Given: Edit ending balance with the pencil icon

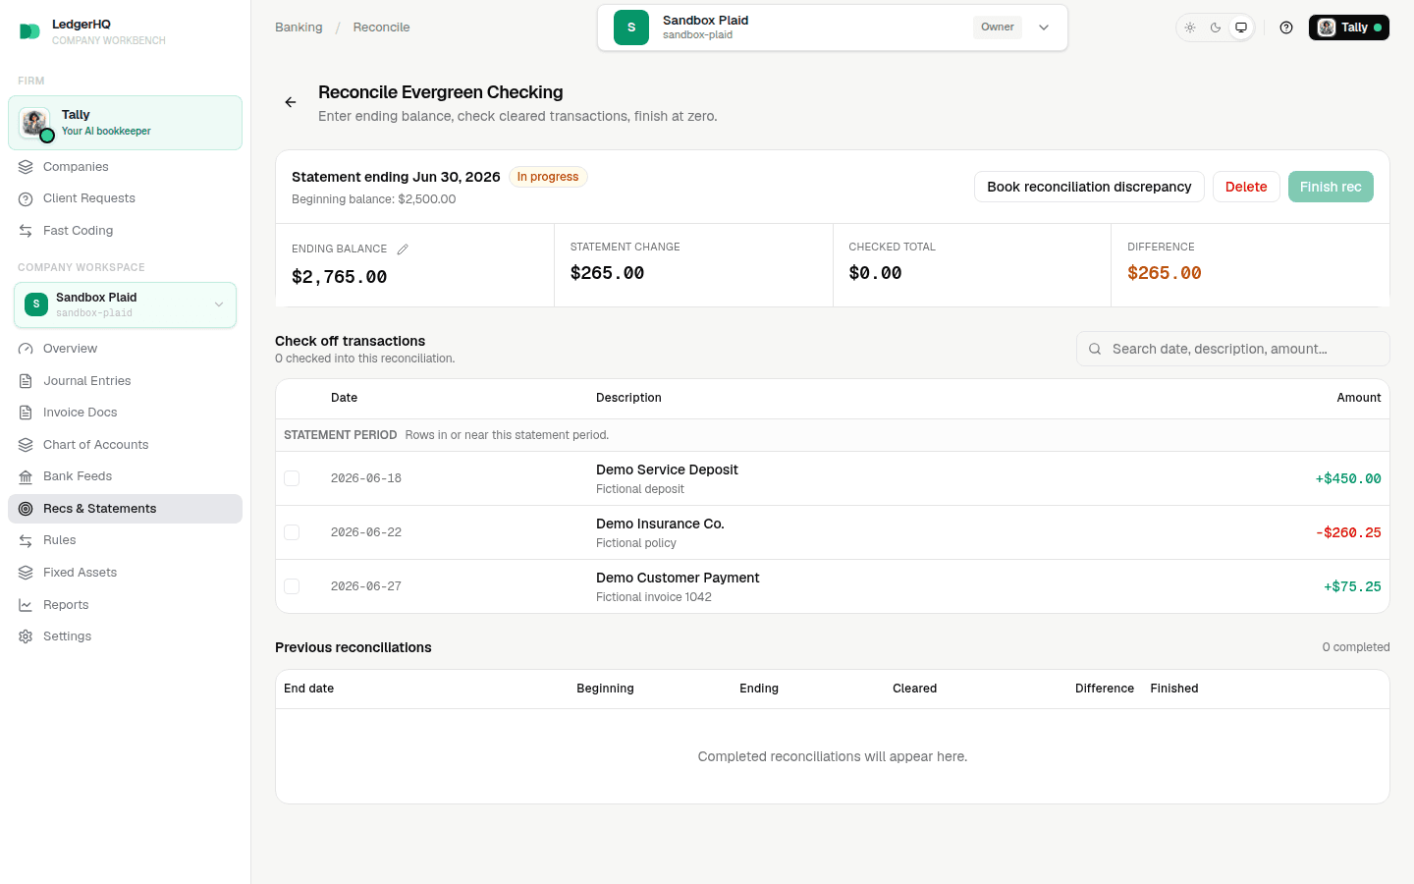Looking at the screenshot, I should click(x=403, y=249).
